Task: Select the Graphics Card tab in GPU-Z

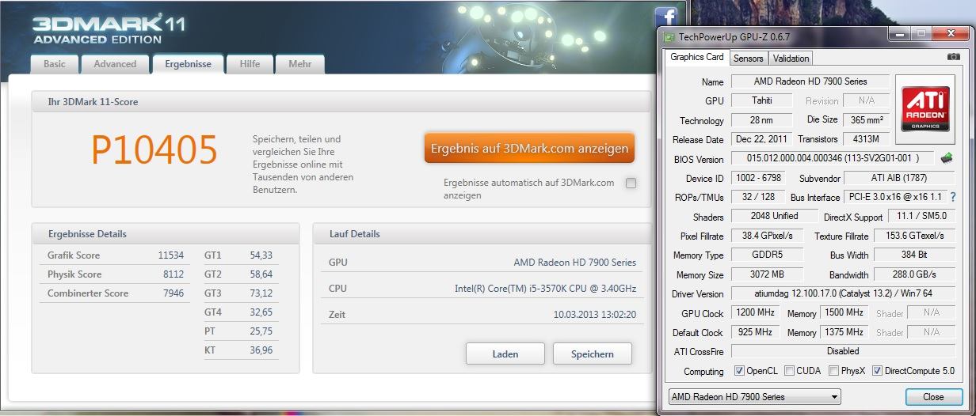Action: point(697,57)
